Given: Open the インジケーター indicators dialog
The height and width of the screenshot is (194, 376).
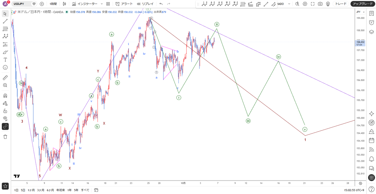Looking at the screenshot, I should coord(85,4).
